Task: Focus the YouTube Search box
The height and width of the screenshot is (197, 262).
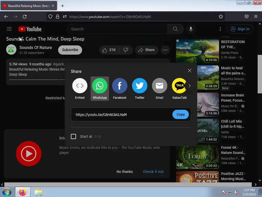Action: tap(117, 29)
